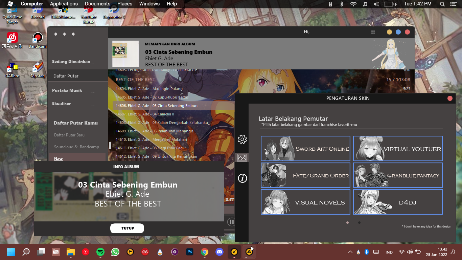Open Souncloud & Bandcamp playlist

[76, 147]
